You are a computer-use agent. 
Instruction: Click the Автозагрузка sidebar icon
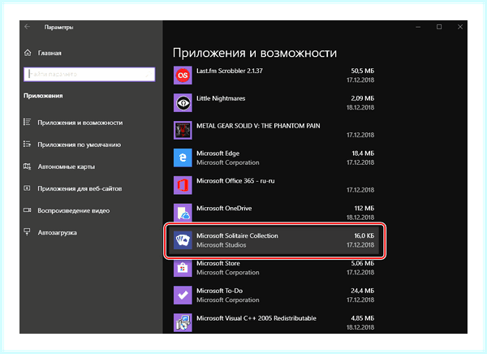click(27, 232)
